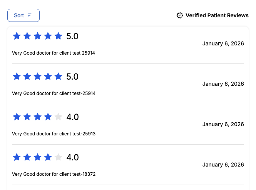This screenshot has width=256, height=190.
Task: Click the Verified Patient Reviews label
Action: [x=217, y=15]
